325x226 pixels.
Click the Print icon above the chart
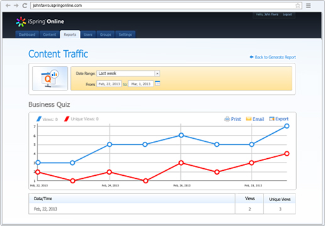click(x=227, y=119)
